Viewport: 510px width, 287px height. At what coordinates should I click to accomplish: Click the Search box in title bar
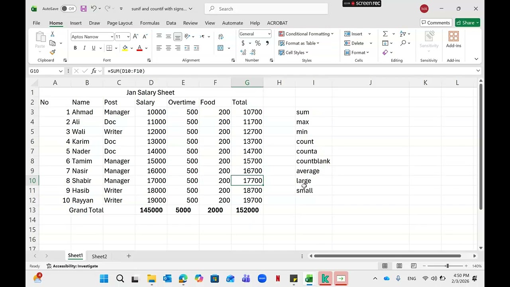click(x=267, y=9)
